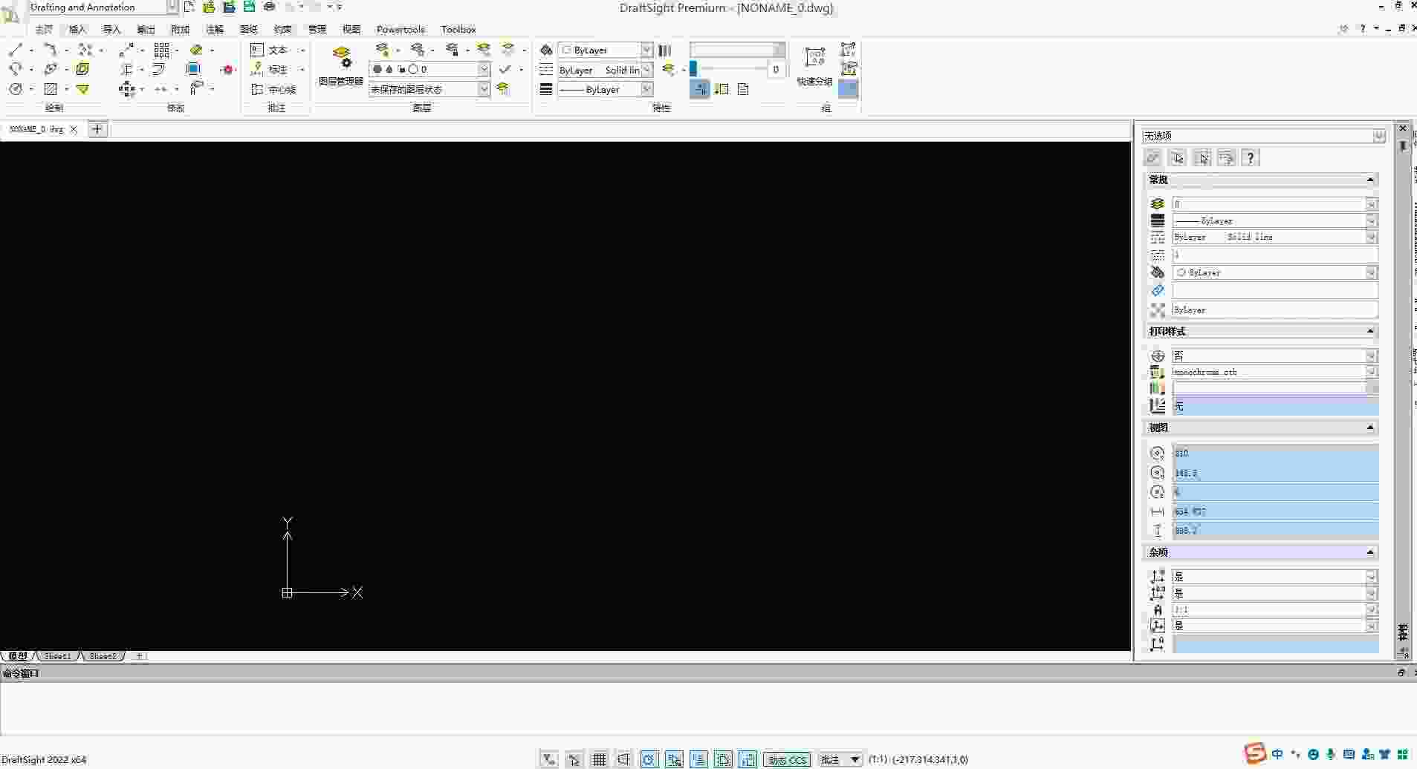Open the Powertools ribbon tab
The image size is (1417, 769).
tap(401, 30)
